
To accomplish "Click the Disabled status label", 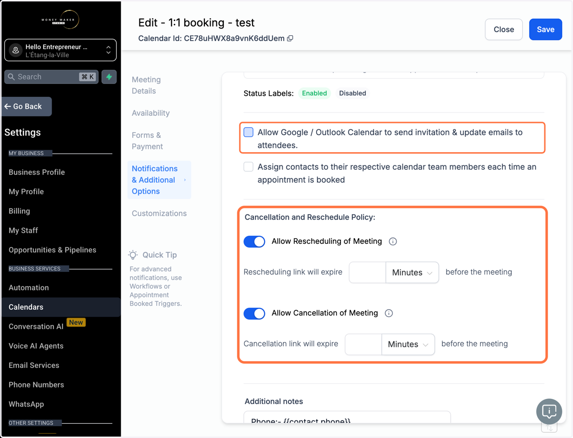I will 352,93.
